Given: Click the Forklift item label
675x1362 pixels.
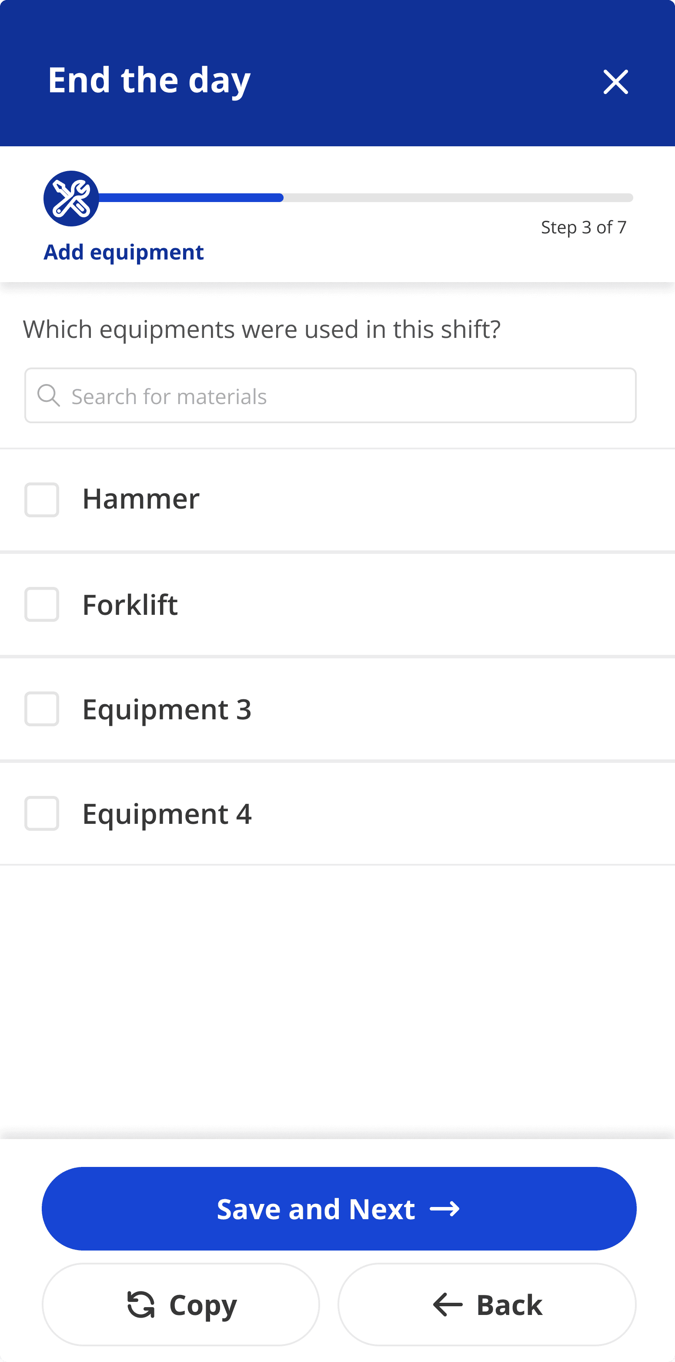Looking at the screenshot, I should [x=130, y=604].
